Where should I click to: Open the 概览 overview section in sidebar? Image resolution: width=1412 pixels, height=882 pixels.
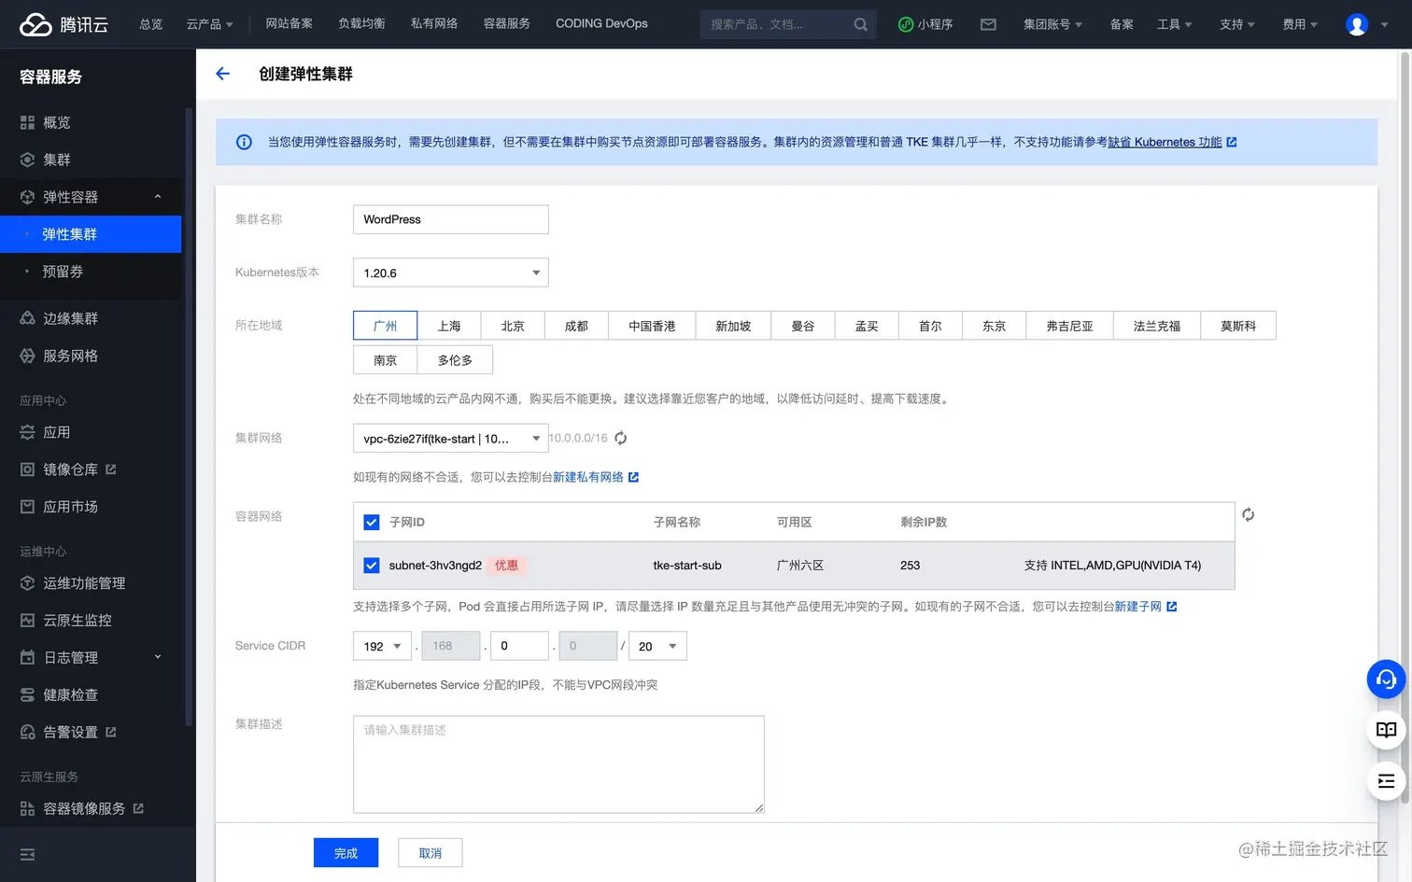tap(56, 121)
